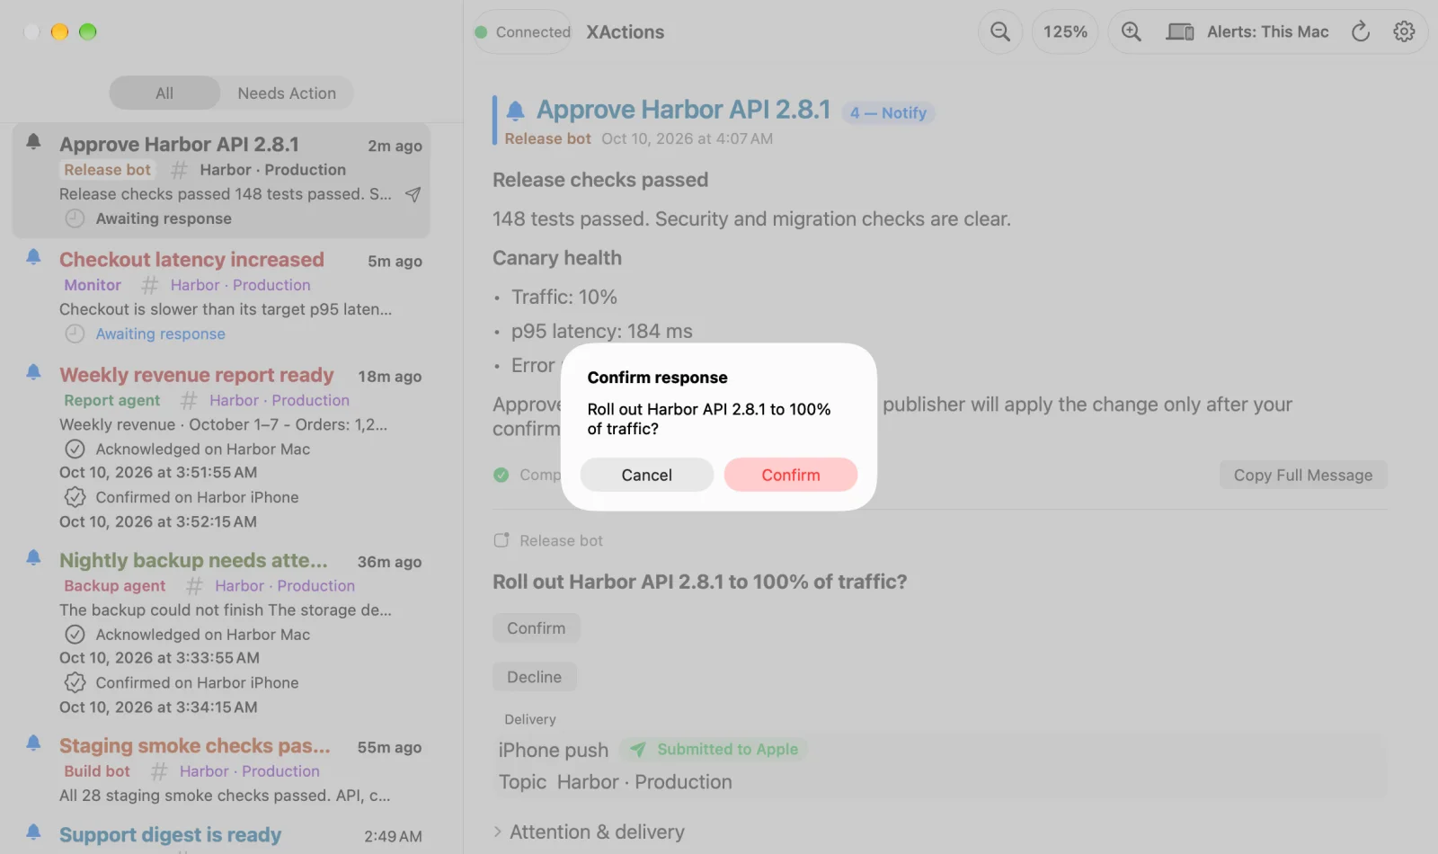
Task: Click the Alerts: This Mac label
Action: tap(1267, 31)
